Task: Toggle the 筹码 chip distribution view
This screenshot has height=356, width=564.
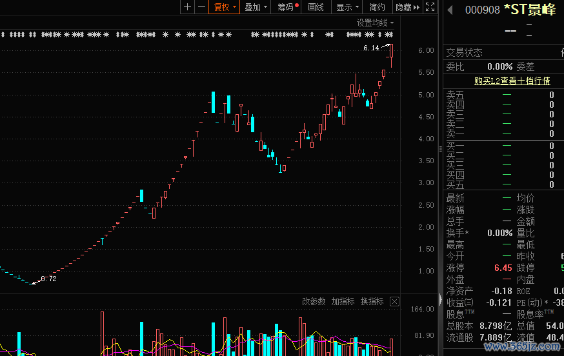Action: [x=287, y=7]
